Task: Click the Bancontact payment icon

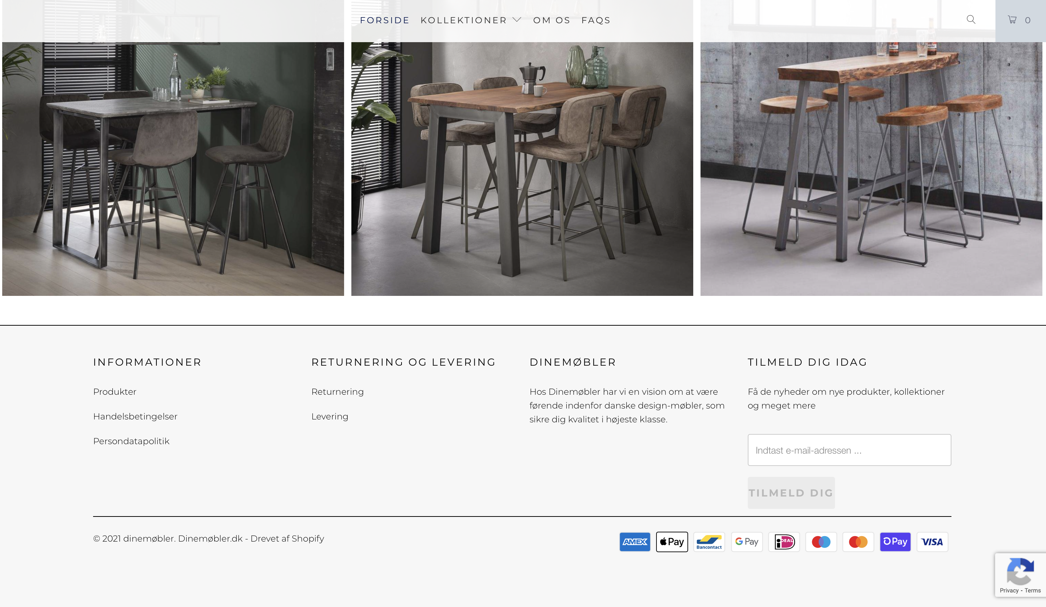Action: [x=709, y=542]
